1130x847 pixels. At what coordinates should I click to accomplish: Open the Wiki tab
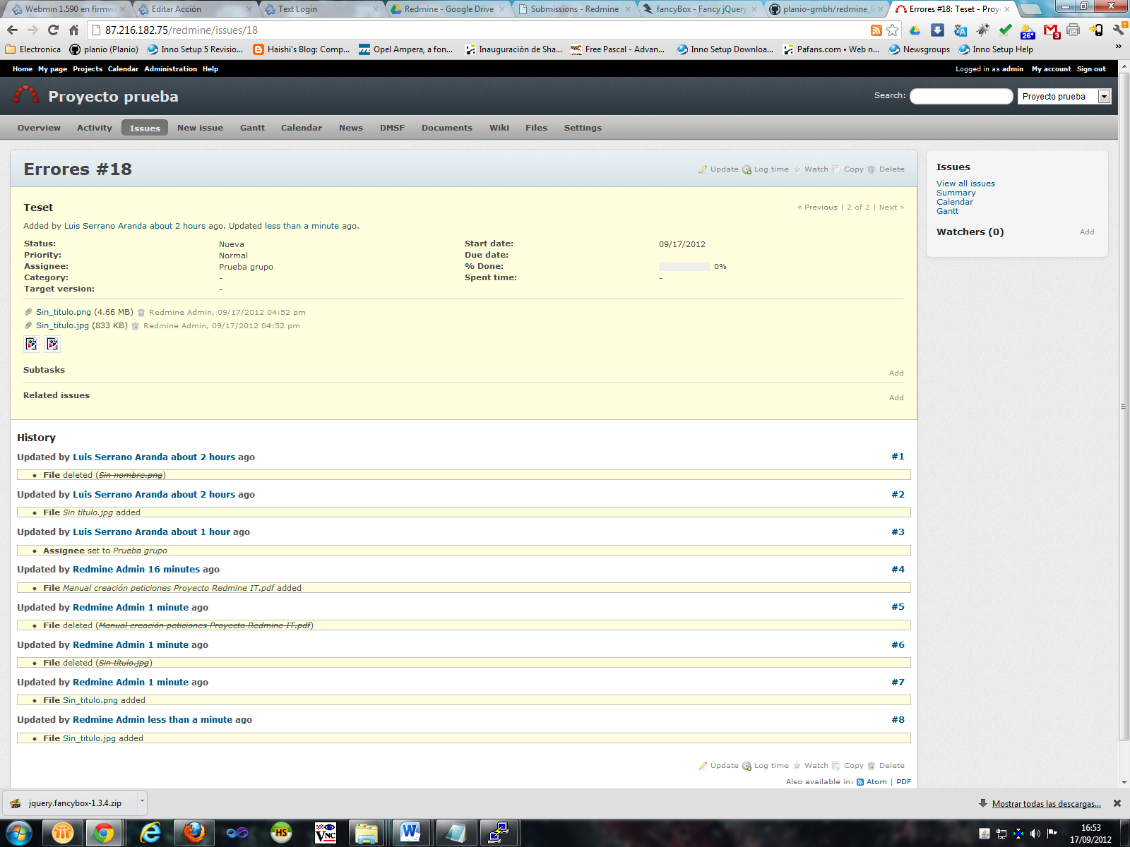coord(499,128)
